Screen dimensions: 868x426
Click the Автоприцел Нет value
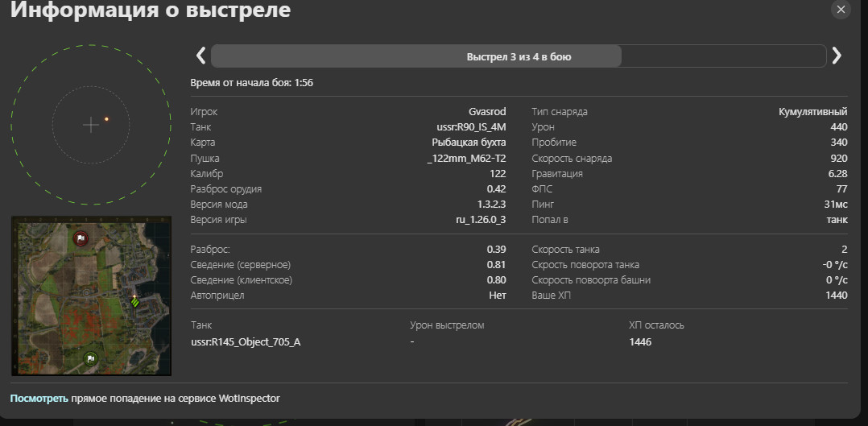point(497,296)
